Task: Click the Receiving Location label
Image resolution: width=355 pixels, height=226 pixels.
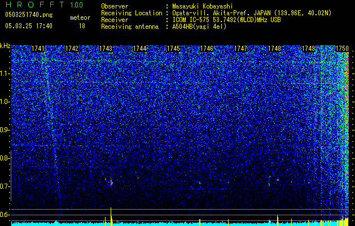Action: (132, 14)
